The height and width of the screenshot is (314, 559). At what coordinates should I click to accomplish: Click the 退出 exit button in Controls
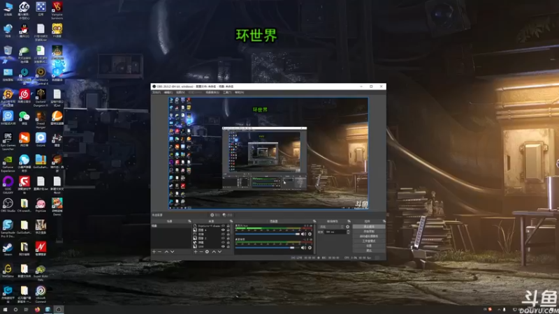coord(369,251)
